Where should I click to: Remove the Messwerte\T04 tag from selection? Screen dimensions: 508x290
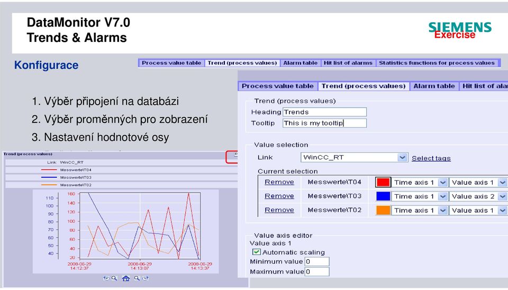tap(279, 182)
